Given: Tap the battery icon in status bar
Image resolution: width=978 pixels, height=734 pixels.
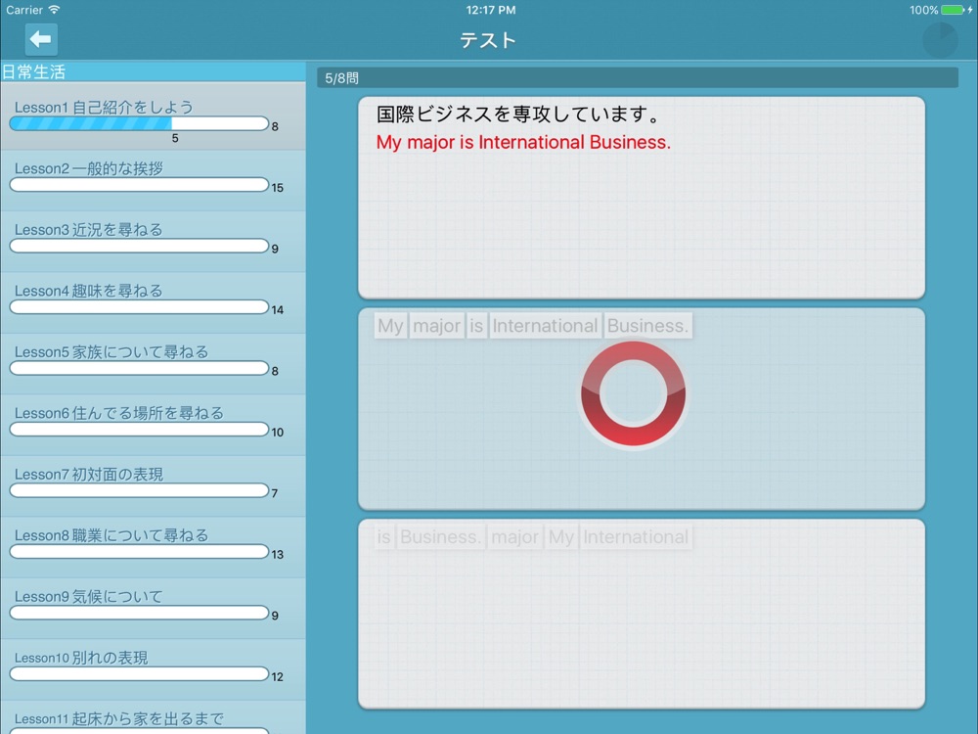Looking at the screenshot, I should [953, 10].
